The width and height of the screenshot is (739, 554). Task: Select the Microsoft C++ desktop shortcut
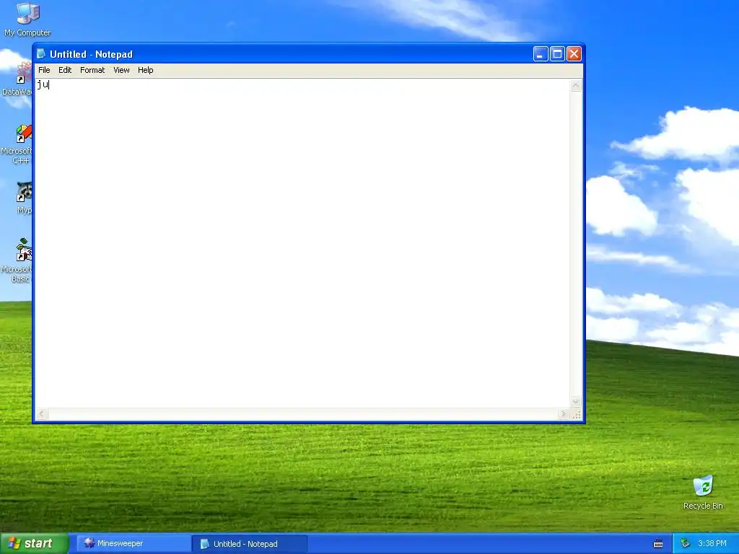point(17,144)
